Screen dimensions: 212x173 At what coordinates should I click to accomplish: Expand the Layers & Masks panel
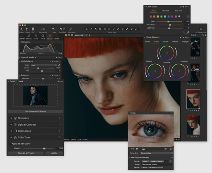pos(20,57)
